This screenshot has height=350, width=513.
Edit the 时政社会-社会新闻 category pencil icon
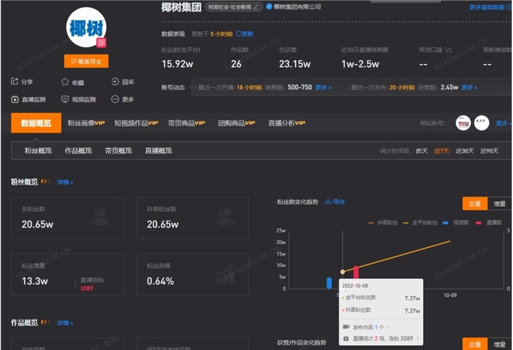256,7
